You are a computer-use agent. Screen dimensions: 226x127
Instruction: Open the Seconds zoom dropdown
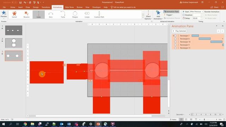click(180, 114)
